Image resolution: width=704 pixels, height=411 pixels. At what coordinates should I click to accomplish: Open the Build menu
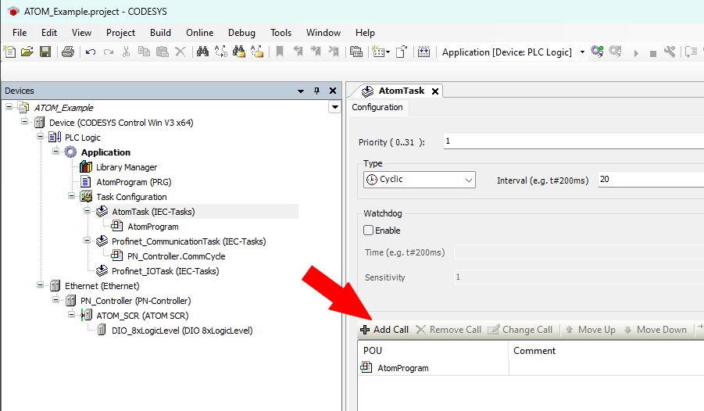point(160,33)
